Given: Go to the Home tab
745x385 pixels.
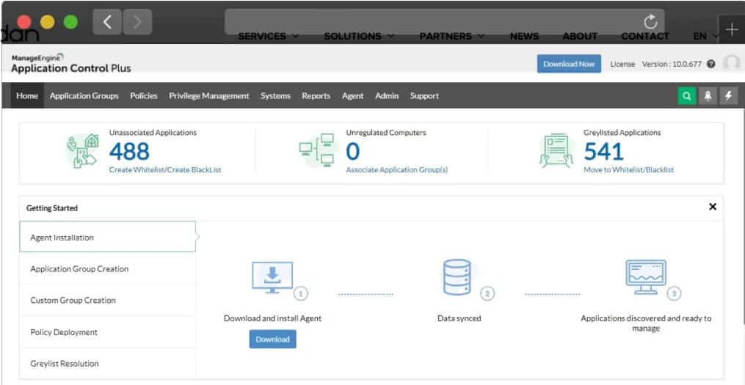Looking at the screenshot, I should pos(27,96).
